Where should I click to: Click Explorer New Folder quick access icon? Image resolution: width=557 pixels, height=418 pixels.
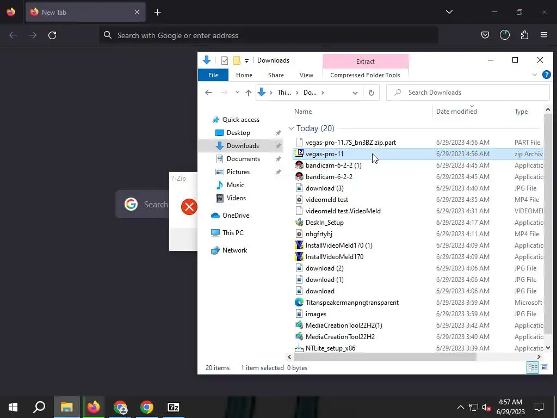237,60
